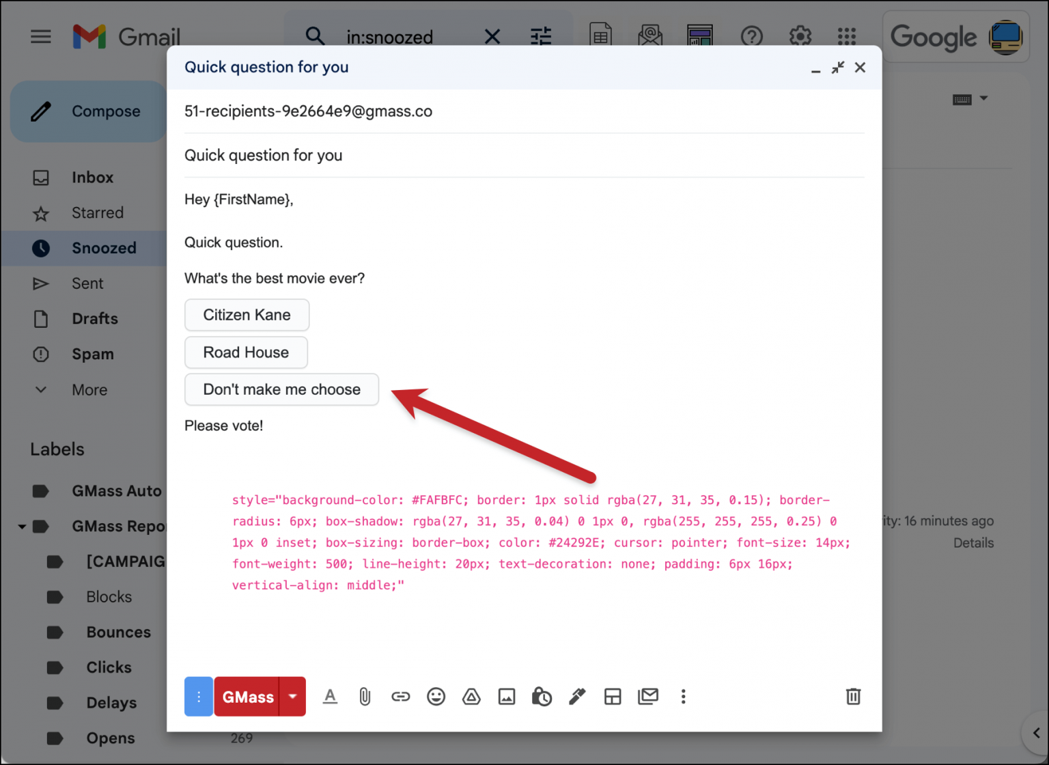
Task: Open formatting options in the compose toolbar
Action: click(331, 696)
